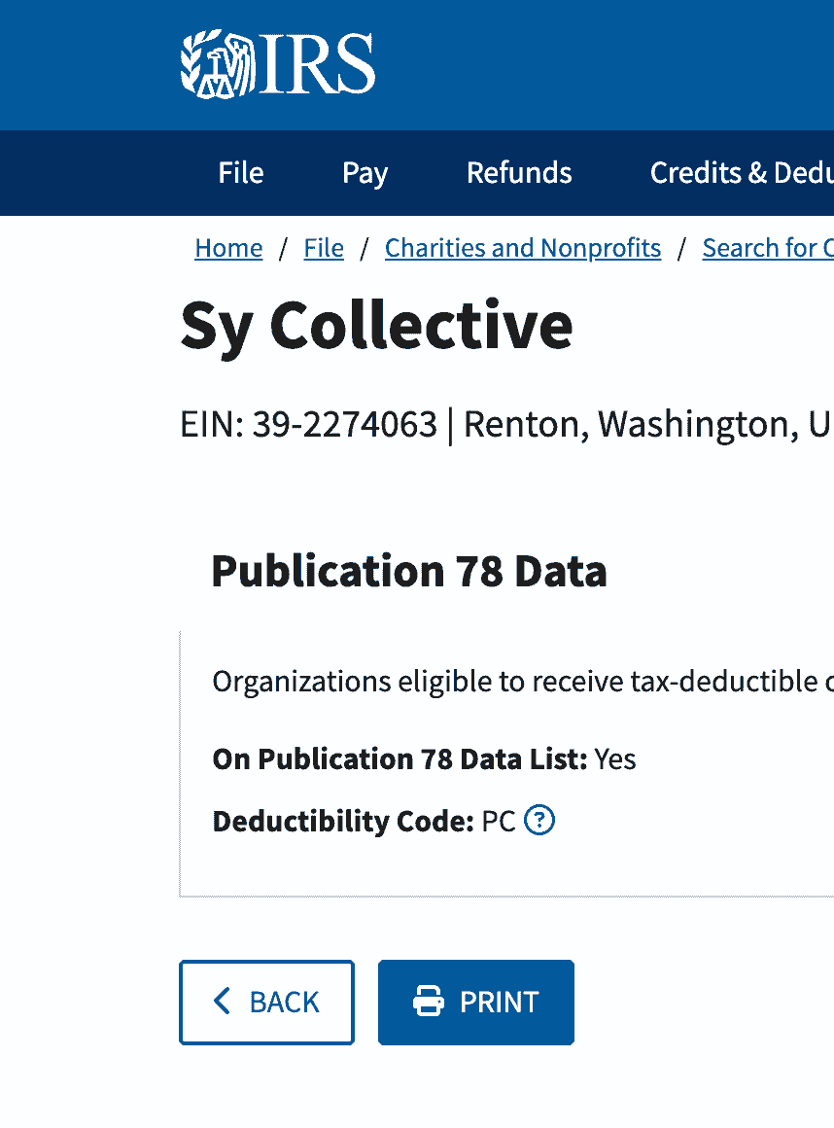Open Charities and Nonprofits breadcrumb link
Image resolution: width=834 pixels, height=1128 pixels.
pos(523,248)
